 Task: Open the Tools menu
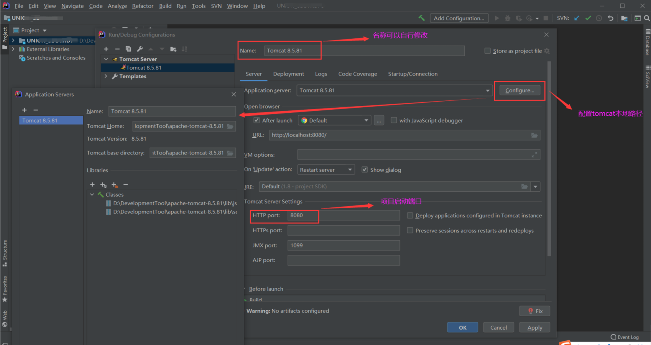pos(199,6)
